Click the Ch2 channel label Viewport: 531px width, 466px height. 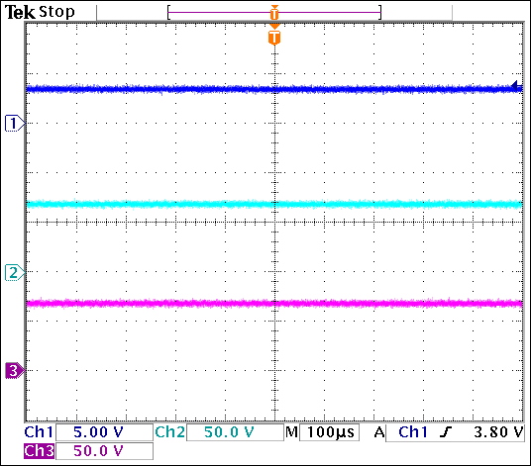(170, 432)
